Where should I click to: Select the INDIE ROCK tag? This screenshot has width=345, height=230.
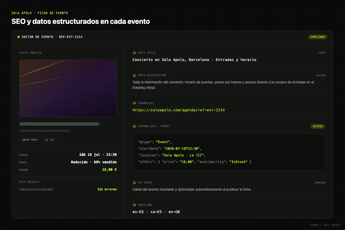tap(30, 140)
